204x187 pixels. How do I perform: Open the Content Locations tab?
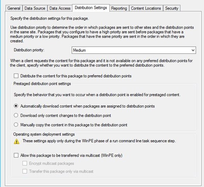[x=146, y=8]
